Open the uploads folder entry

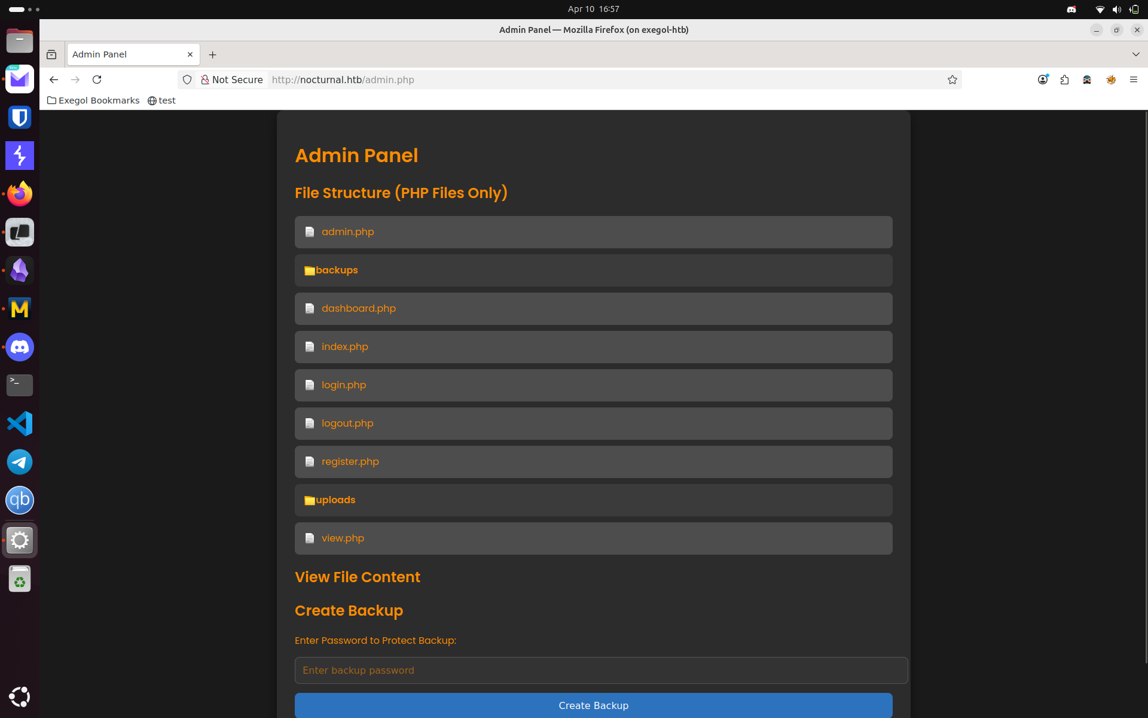click(x=335, y=500)
